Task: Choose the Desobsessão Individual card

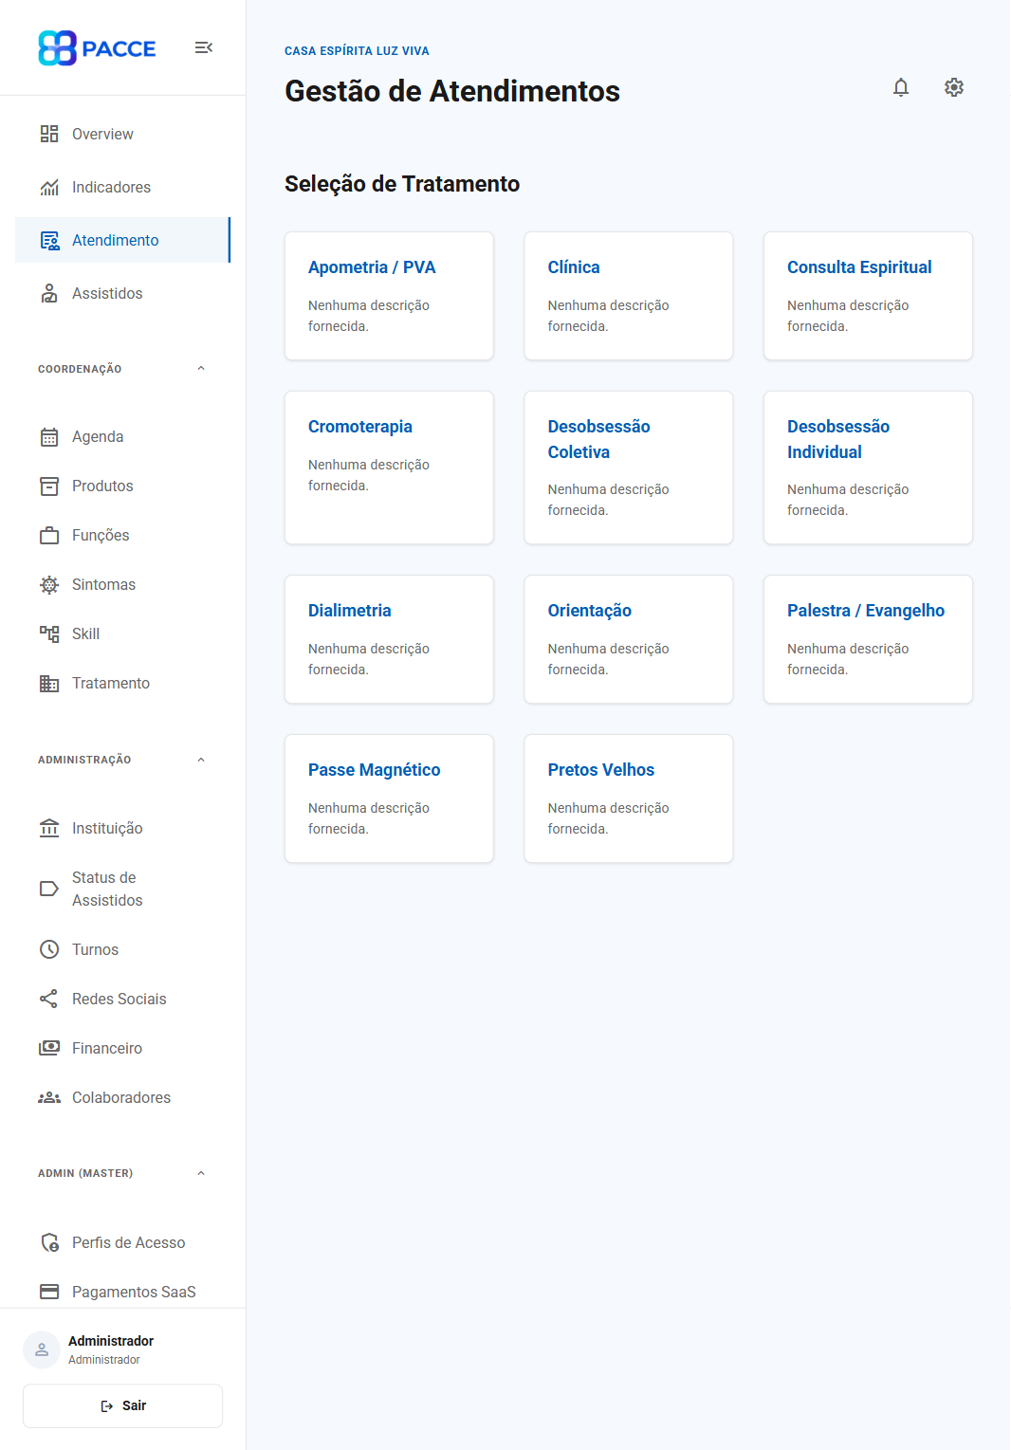Action: 868,468
